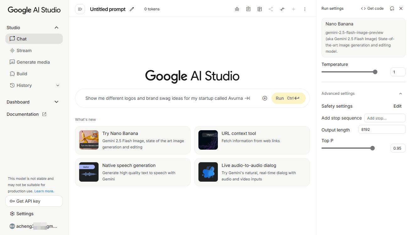
Task: Open the URL context tool card
Action: (x=252, y=140)
